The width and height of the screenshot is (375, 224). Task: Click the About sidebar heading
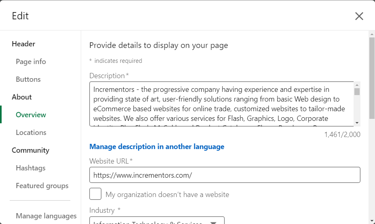coord(22,97)
